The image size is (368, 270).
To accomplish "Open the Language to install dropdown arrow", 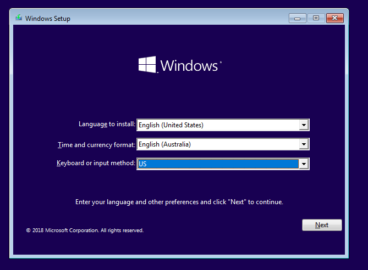I will point(304,125).
